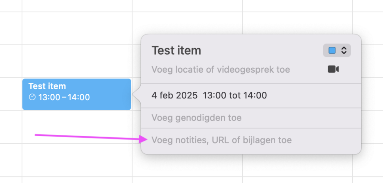Image resolution: width=383 pixels, height=183 pixels.
Task: Click the up-down chevrons beside the color swatch
Action: pos(344,51)
